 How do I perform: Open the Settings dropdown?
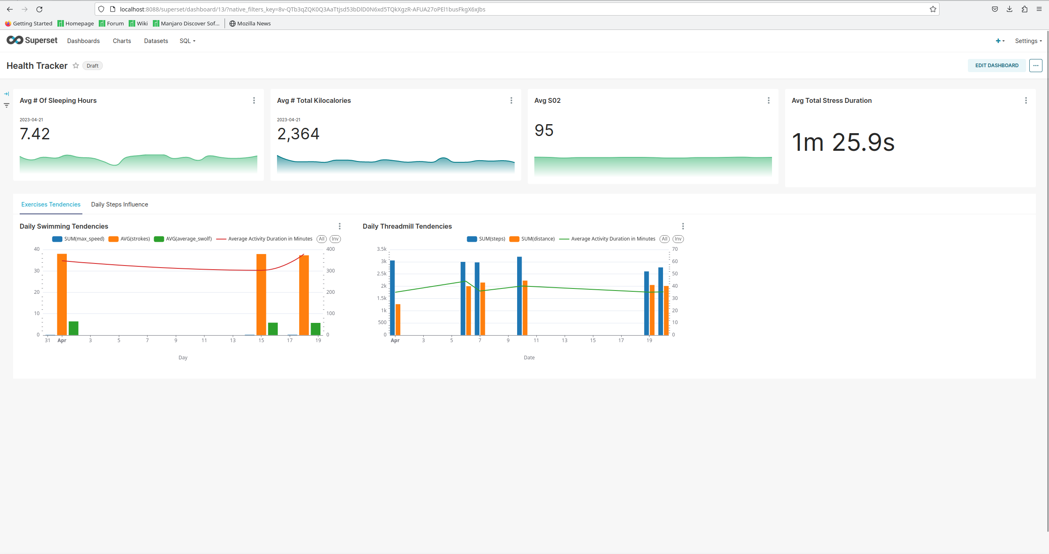click(1028, 41)
